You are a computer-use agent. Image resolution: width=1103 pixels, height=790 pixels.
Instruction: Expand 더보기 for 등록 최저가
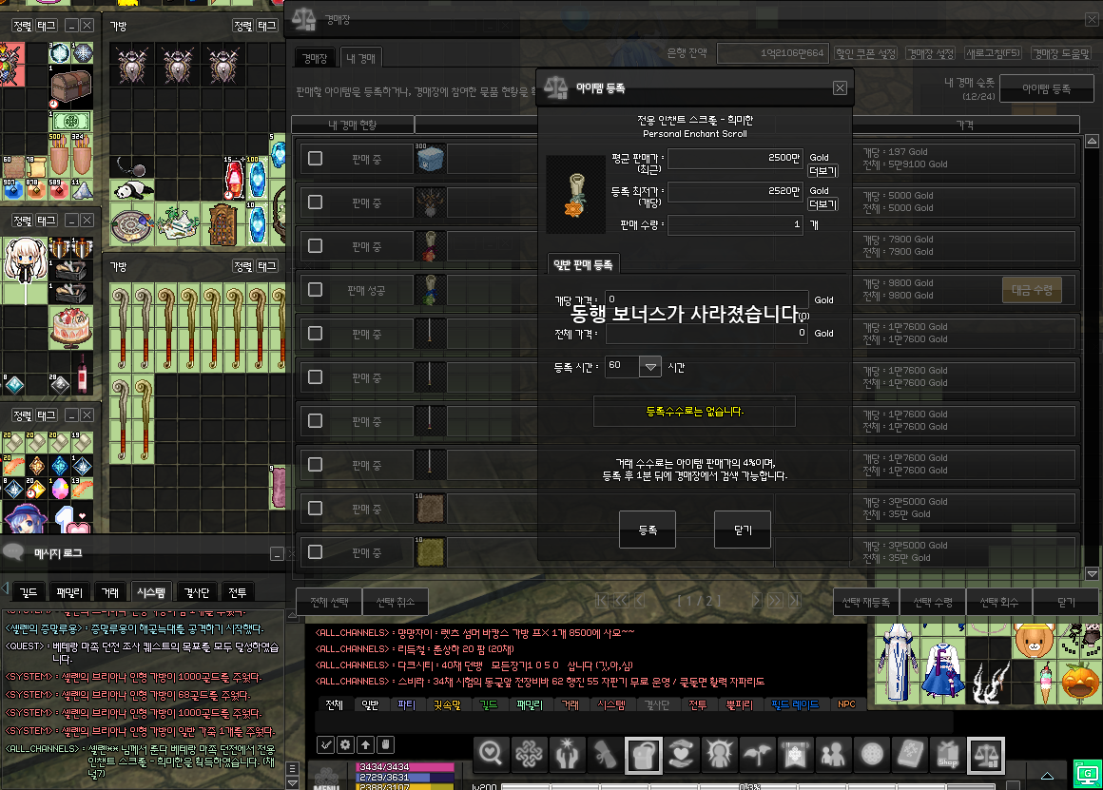pos(822,204)
